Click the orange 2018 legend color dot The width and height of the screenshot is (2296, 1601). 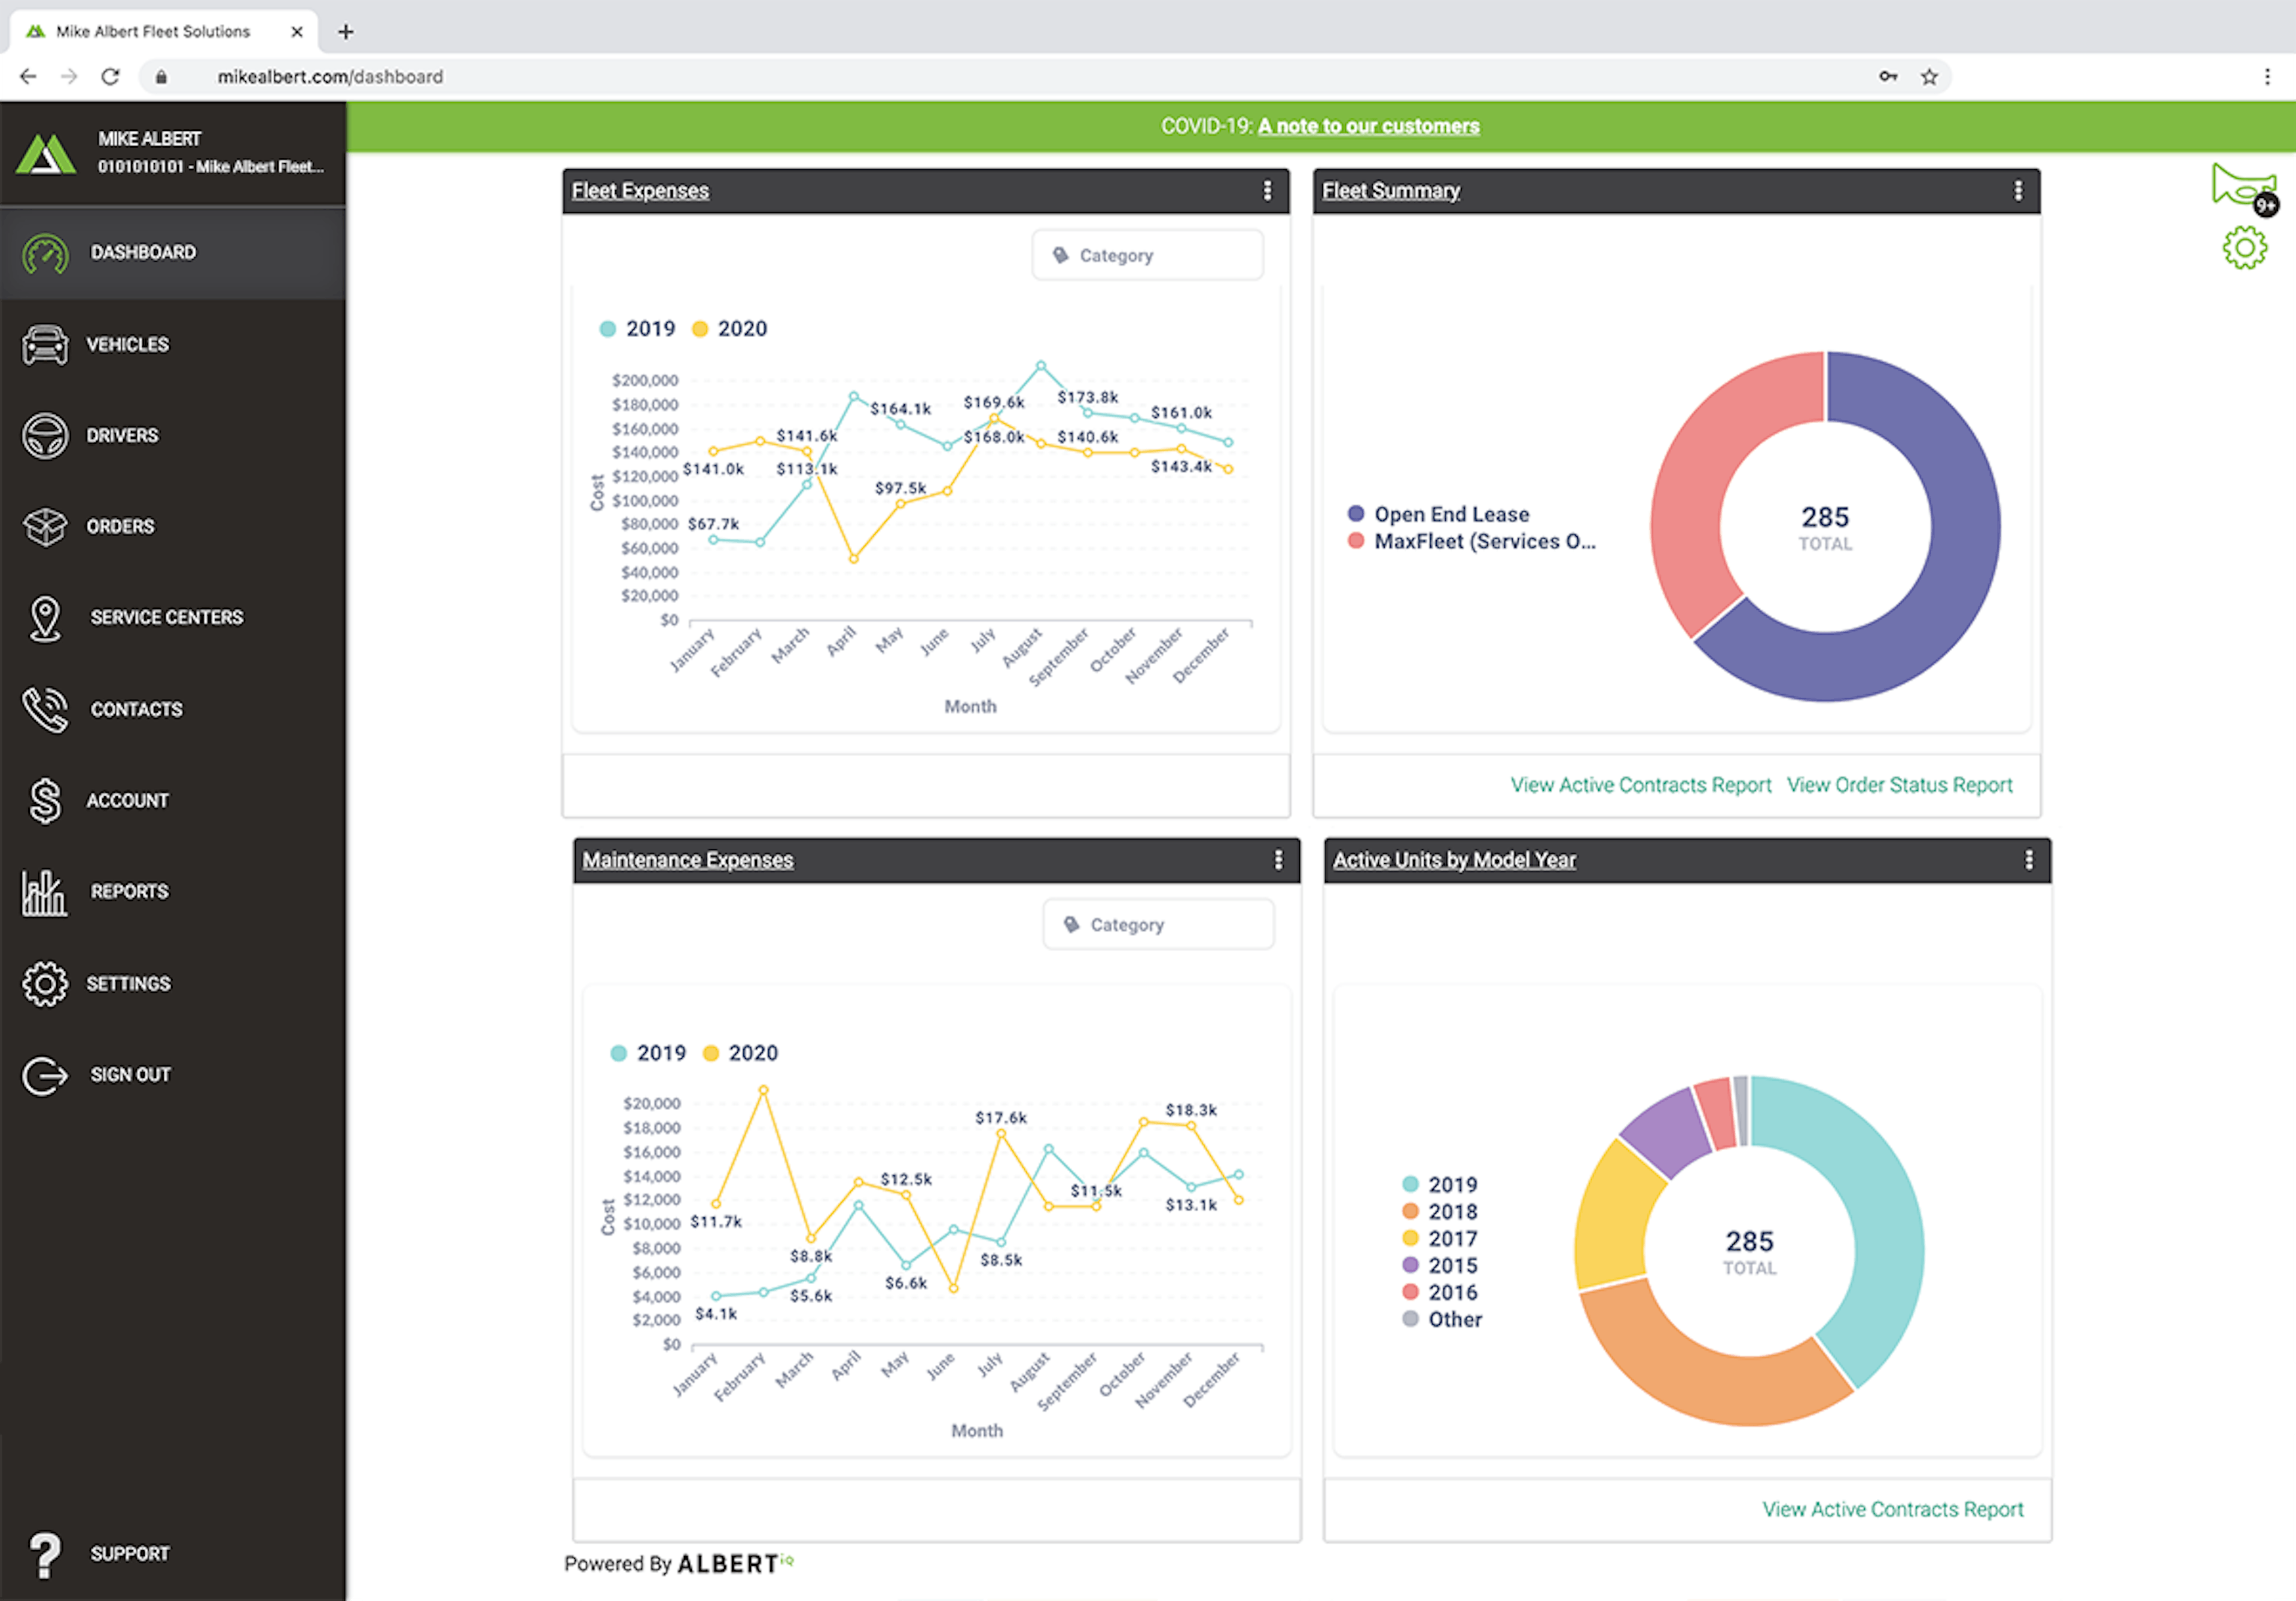click(x=1410, y=1212)
